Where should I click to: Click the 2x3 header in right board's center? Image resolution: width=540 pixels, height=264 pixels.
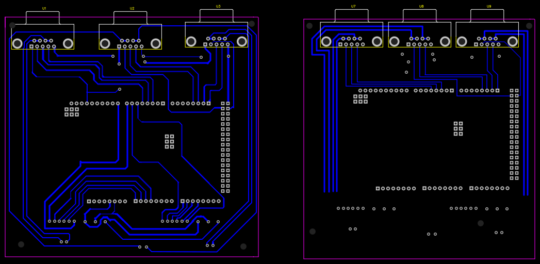458,128
